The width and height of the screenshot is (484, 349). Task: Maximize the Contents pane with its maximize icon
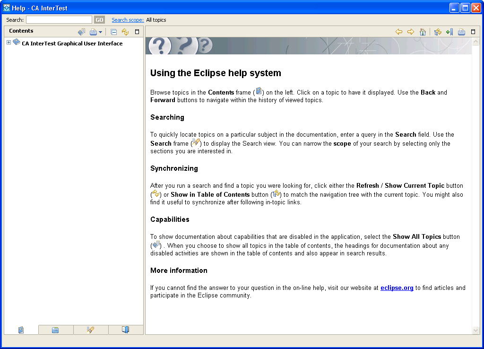coord(137,32)
